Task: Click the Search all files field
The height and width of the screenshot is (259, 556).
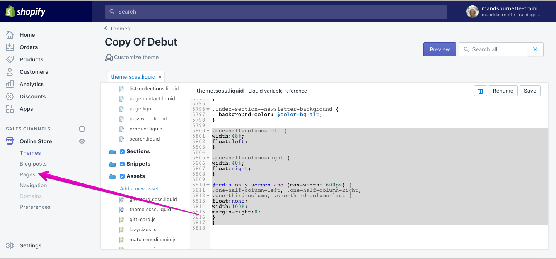Action: pyautogui.click(x=493, y=49)
